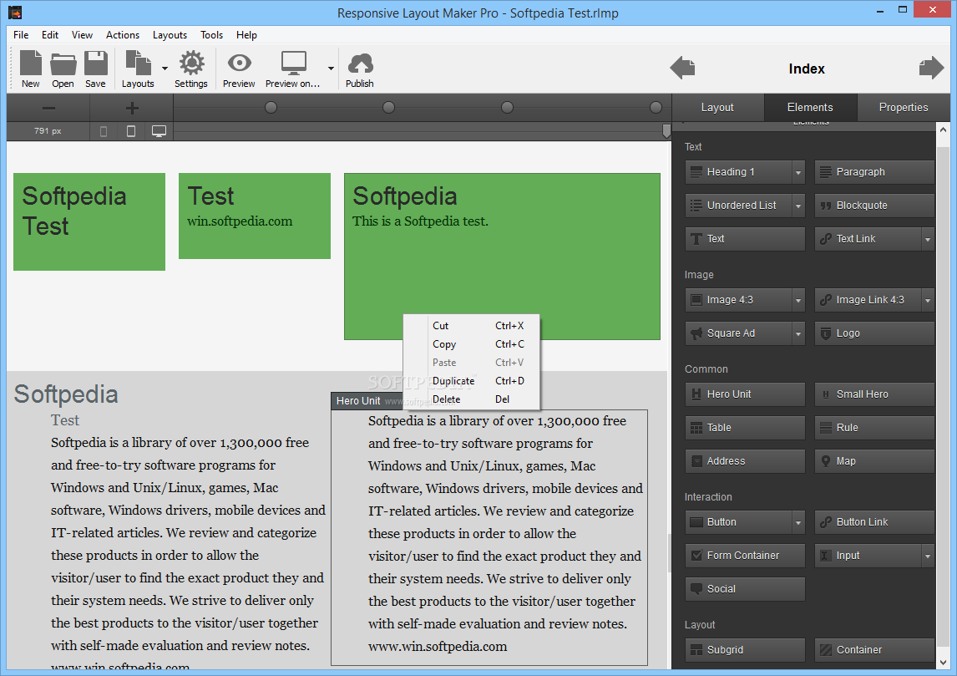Go to previous page with left arrow
Screen dimensions: 957x676
[x=682, y=67]
